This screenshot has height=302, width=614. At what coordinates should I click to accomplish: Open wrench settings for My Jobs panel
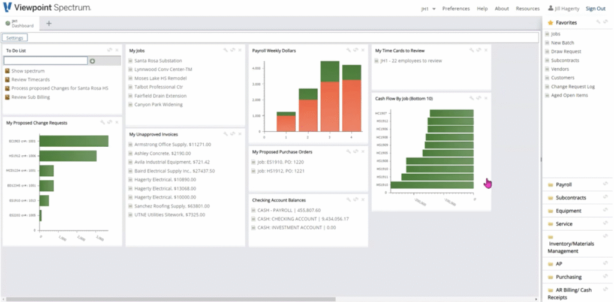[x=225, y=50]
